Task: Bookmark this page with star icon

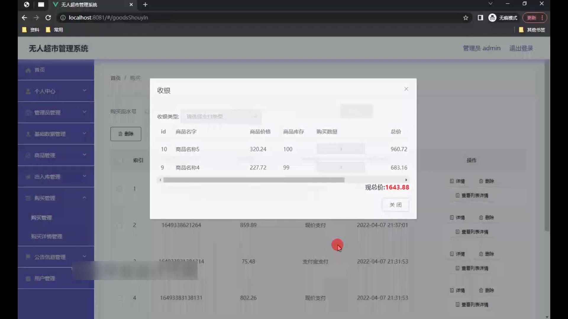Action: pyautogui.click(x=466, y=18)
